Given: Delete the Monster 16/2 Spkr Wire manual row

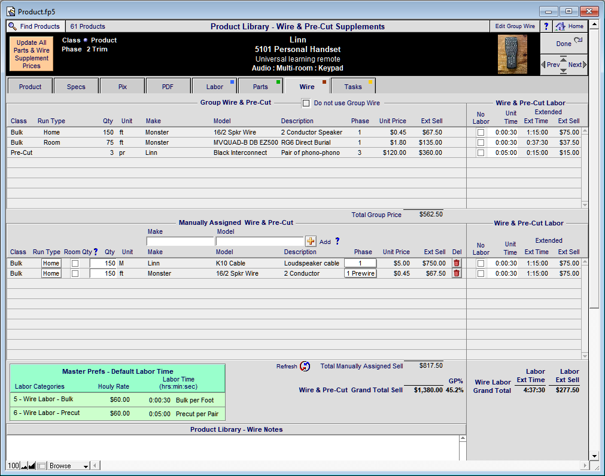Looking at the screenshot, I should pyautogui.click(x=457, y=273).
